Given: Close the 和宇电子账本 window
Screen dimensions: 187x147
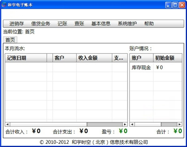Looking at the screenshot, I should (182, 5).
